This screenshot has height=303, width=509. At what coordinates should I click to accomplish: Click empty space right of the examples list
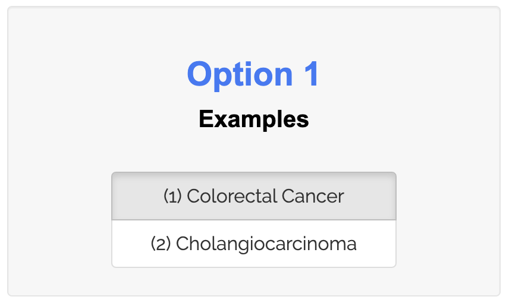pyautogui.click(x=446, y=220)
